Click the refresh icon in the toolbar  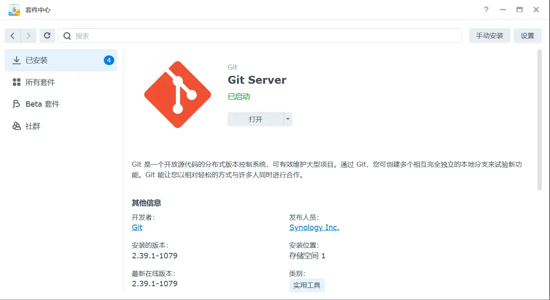tap(47, 35)
